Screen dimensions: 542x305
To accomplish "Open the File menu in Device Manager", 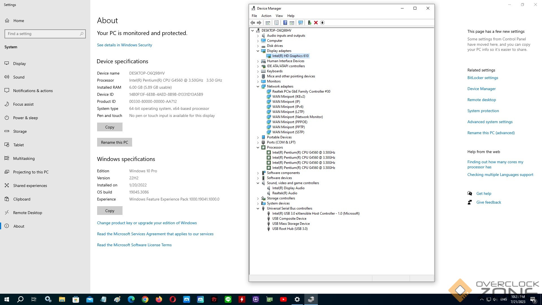I will coord(254,16).
